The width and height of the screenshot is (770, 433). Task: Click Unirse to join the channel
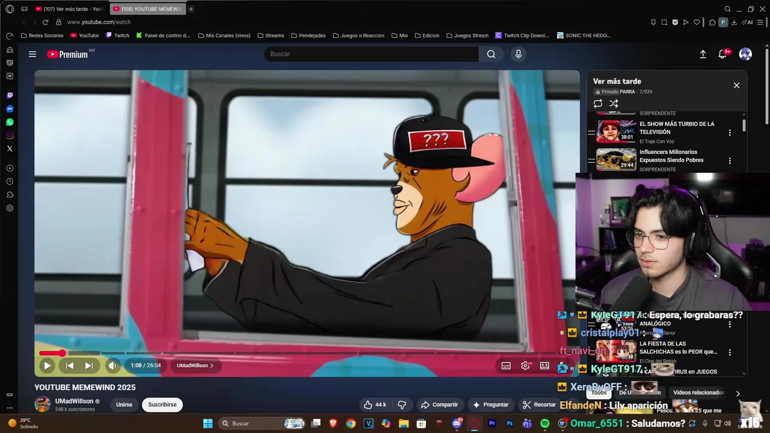124,405
